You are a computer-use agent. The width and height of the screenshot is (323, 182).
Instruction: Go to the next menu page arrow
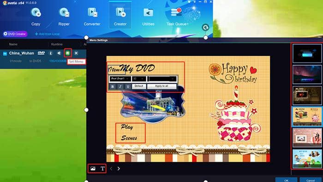pos(119,169)
